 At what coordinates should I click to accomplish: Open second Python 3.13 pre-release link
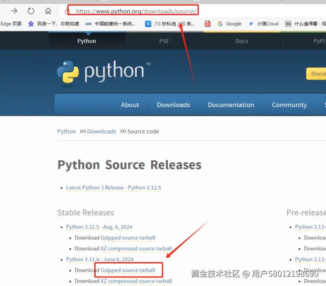coord(310,260)
